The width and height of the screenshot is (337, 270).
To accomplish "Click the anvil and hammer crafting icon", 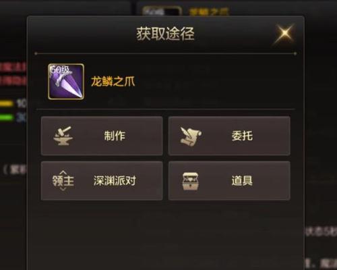I will [63, 136].
